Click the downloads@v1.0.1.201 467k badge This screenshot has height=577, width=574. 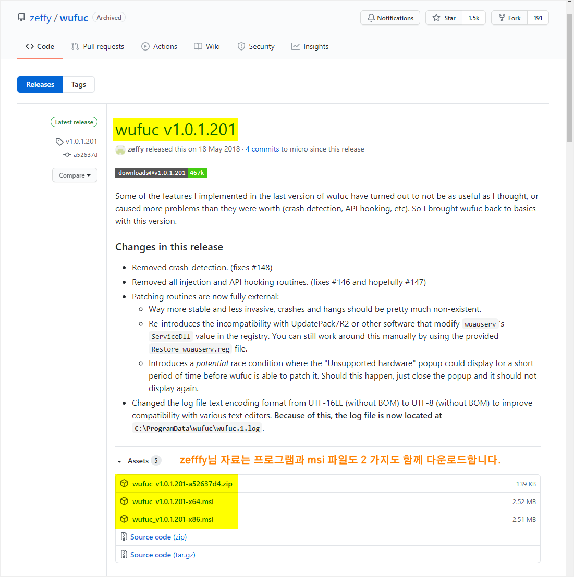[161, 172]
